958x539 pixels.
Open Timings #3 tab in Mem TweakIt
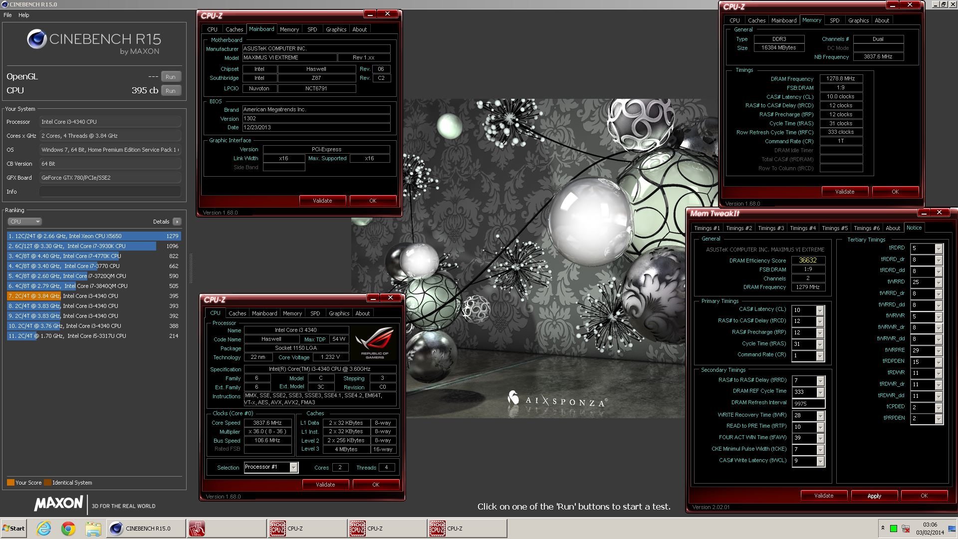point(771,228)
